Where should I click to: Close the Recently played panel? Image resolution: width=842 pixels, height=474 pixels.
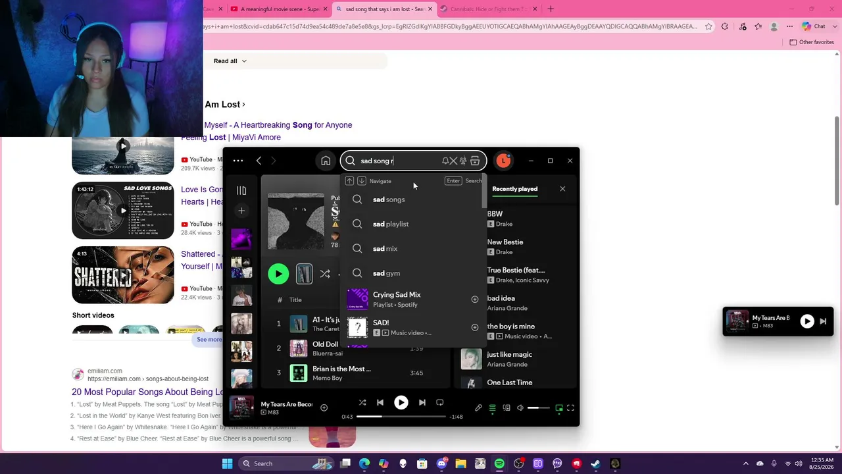tap(562, 189)
